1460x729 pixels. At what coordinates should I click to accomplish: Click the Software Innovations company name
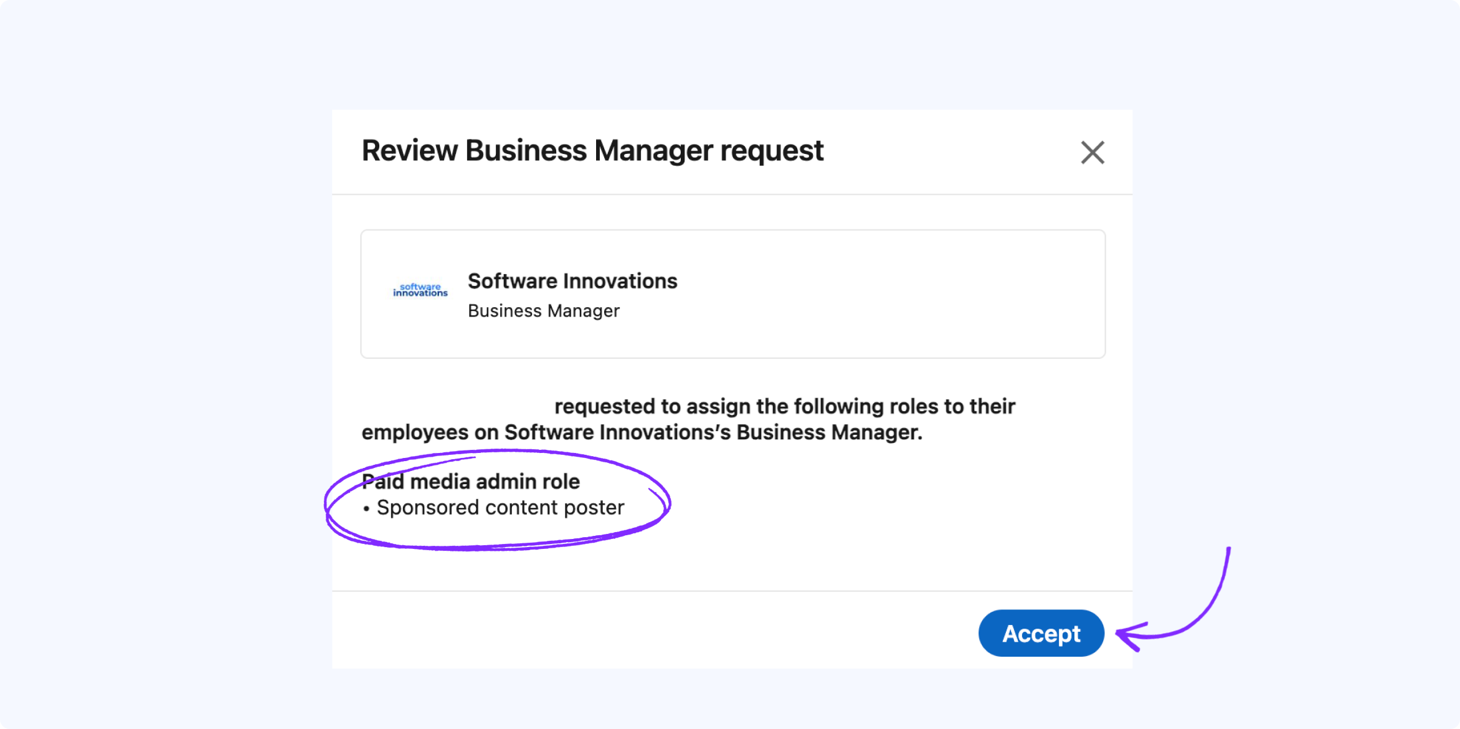(572, 281)
